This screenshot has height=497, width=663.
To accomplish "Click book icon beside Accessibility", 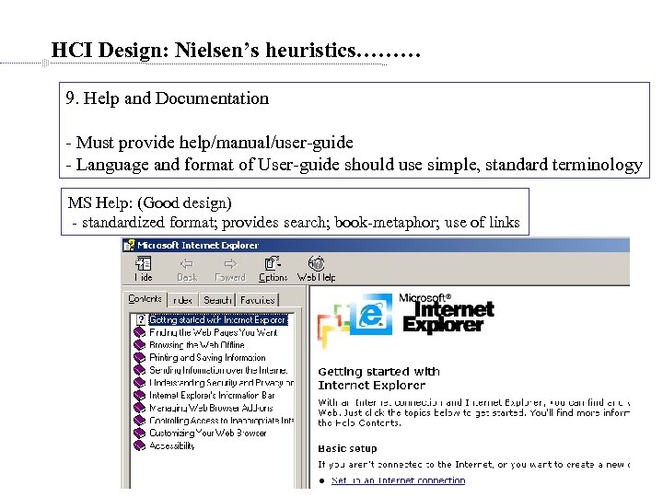I will (140, 445).
